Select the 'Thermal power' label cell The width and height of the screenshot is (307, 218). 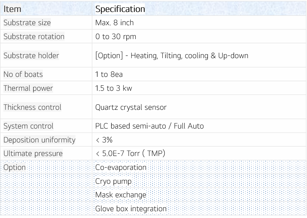pyautogui.click(x=28, y=88)
